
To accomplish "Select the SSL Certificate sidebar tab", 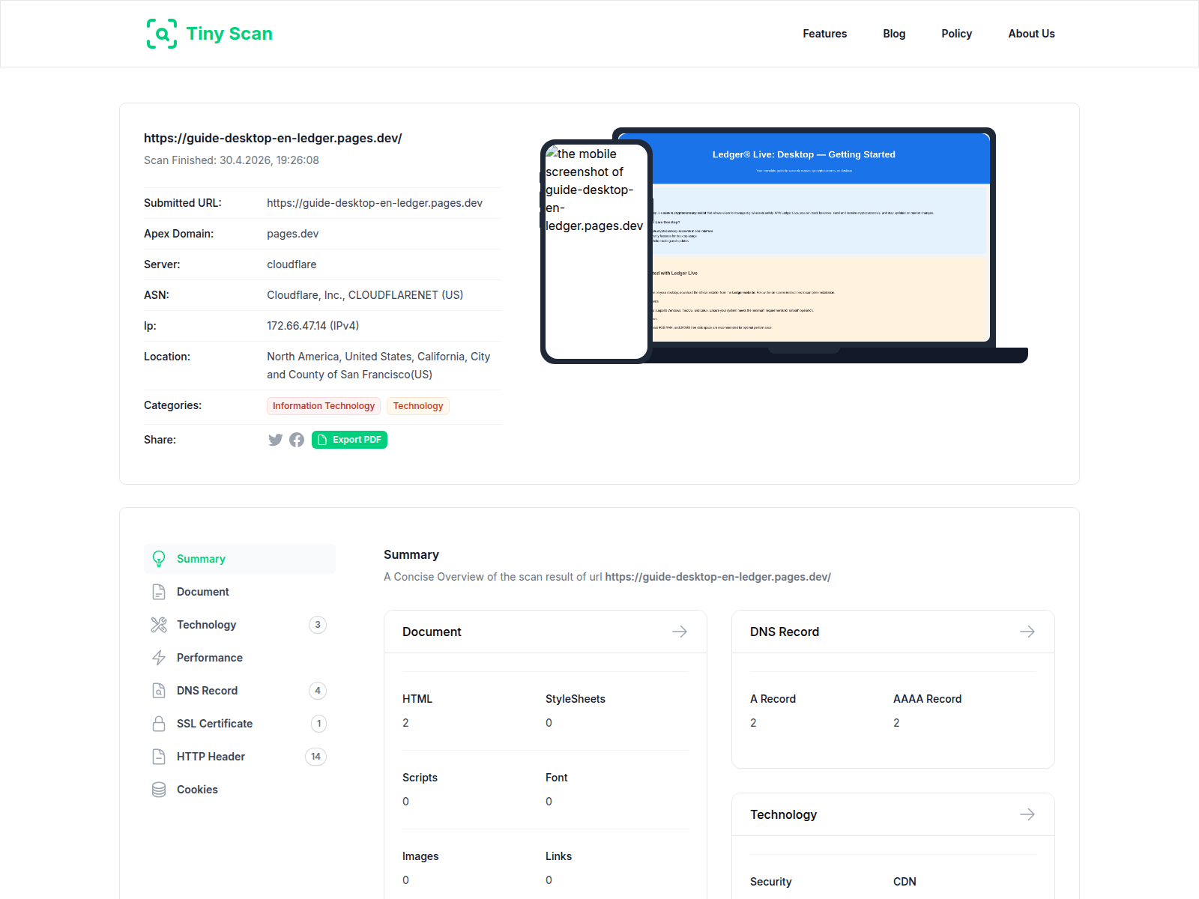I will pyautogui.click(x=240, y=724).
